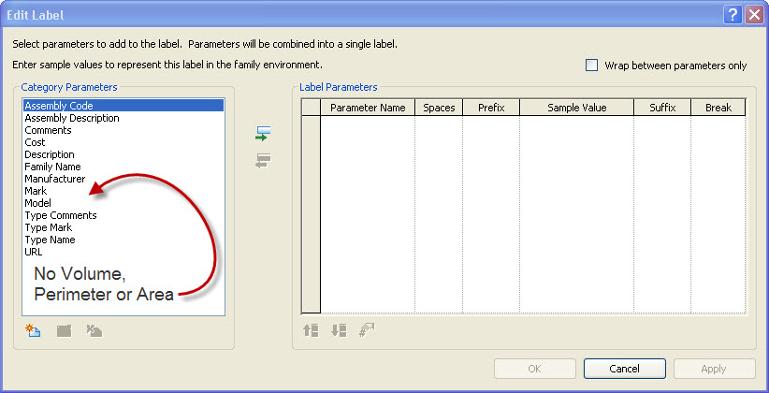Click the Move parameter up icon
The width and height of the screenshot is (769, 393).
311,330
